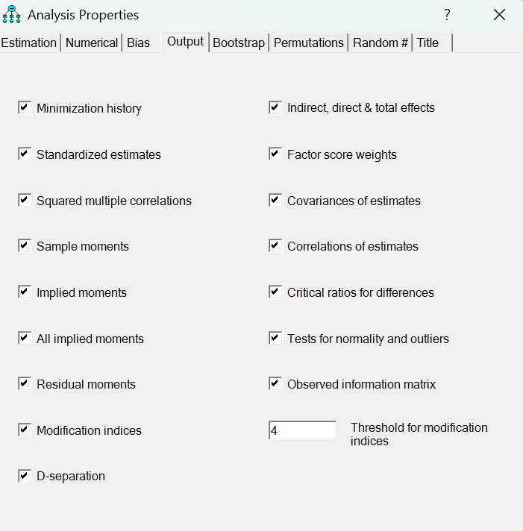The width and height of the screenshot is (523, 531).
Task: Click the question mark help button
Action: click(447, 15)
